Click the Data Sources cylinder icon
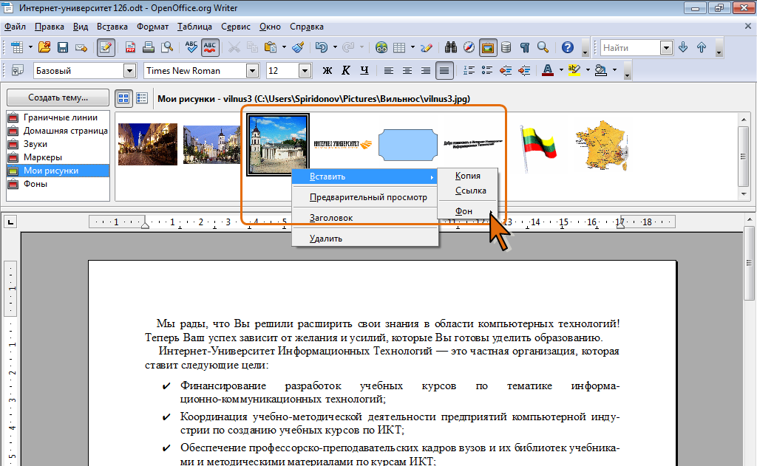 pos(506,47)
